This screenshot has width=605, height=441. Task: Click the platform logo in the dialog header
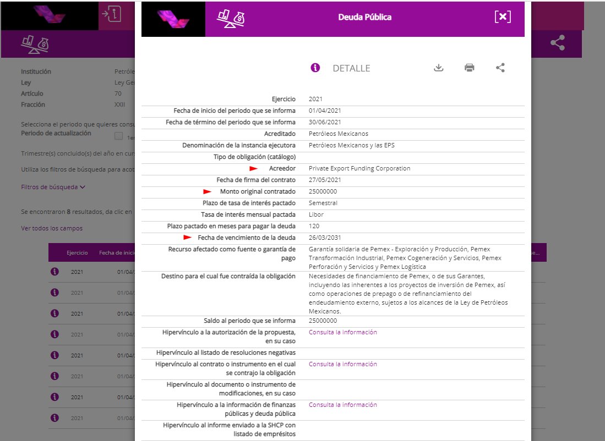click(173, 19)
